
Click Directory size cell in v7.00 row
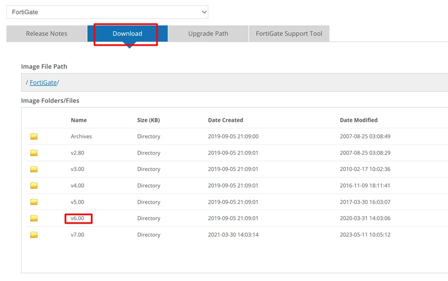click(x=148, y=235)
